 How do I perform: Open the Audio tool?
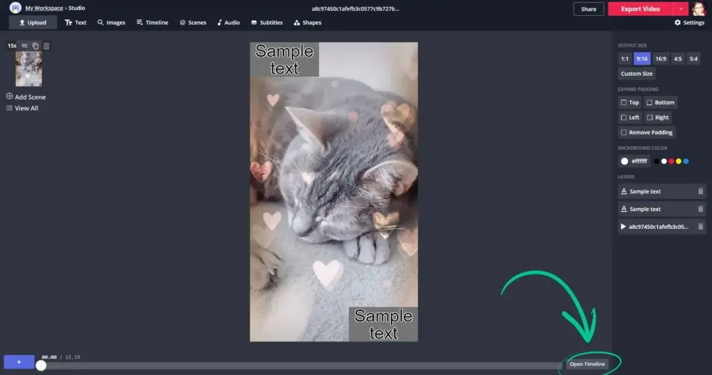click(x=228, y=22)
